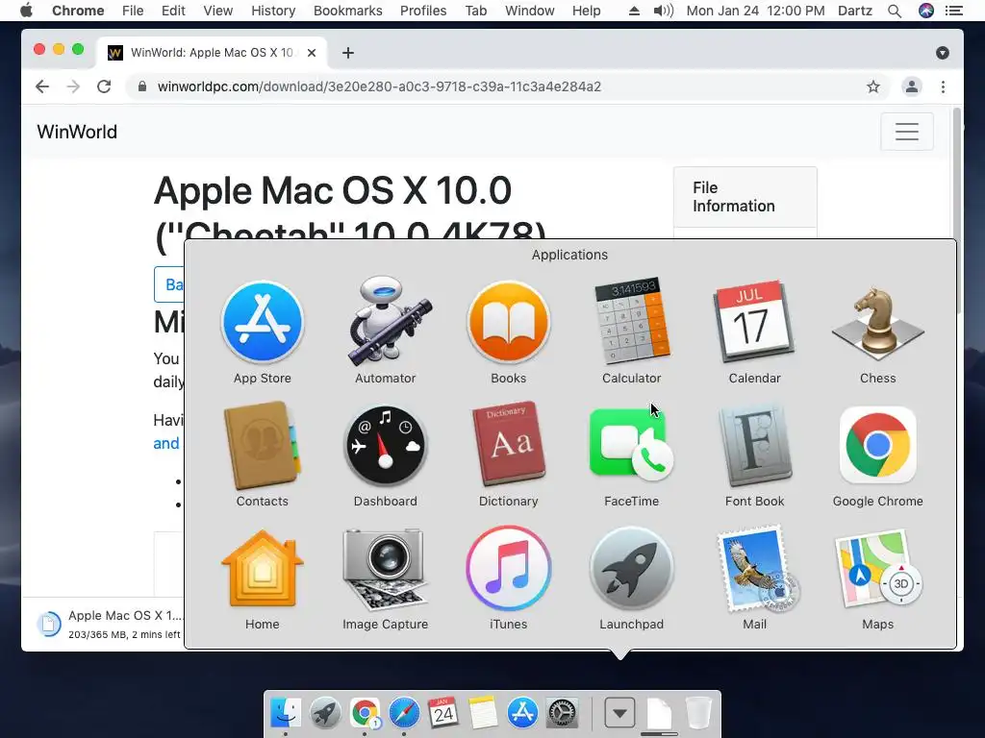Open the Profiles menu
The width and height of the screenshot is (985, 738).
pyautogui.click(x=423, y=11)
